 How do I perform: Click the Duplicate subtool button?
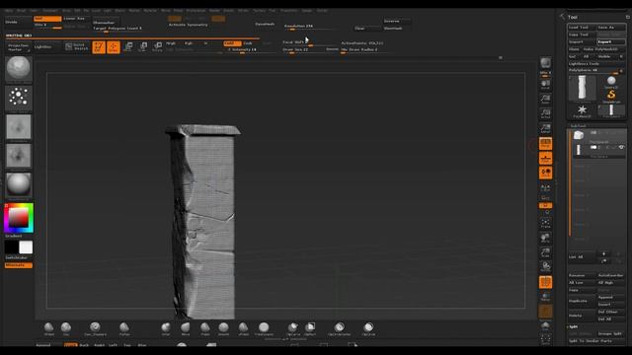point(582,301)
